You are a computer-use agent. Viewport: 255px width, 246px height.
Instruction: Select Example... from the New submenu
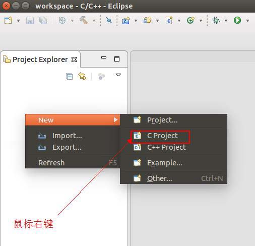click(x=173, y=163)
